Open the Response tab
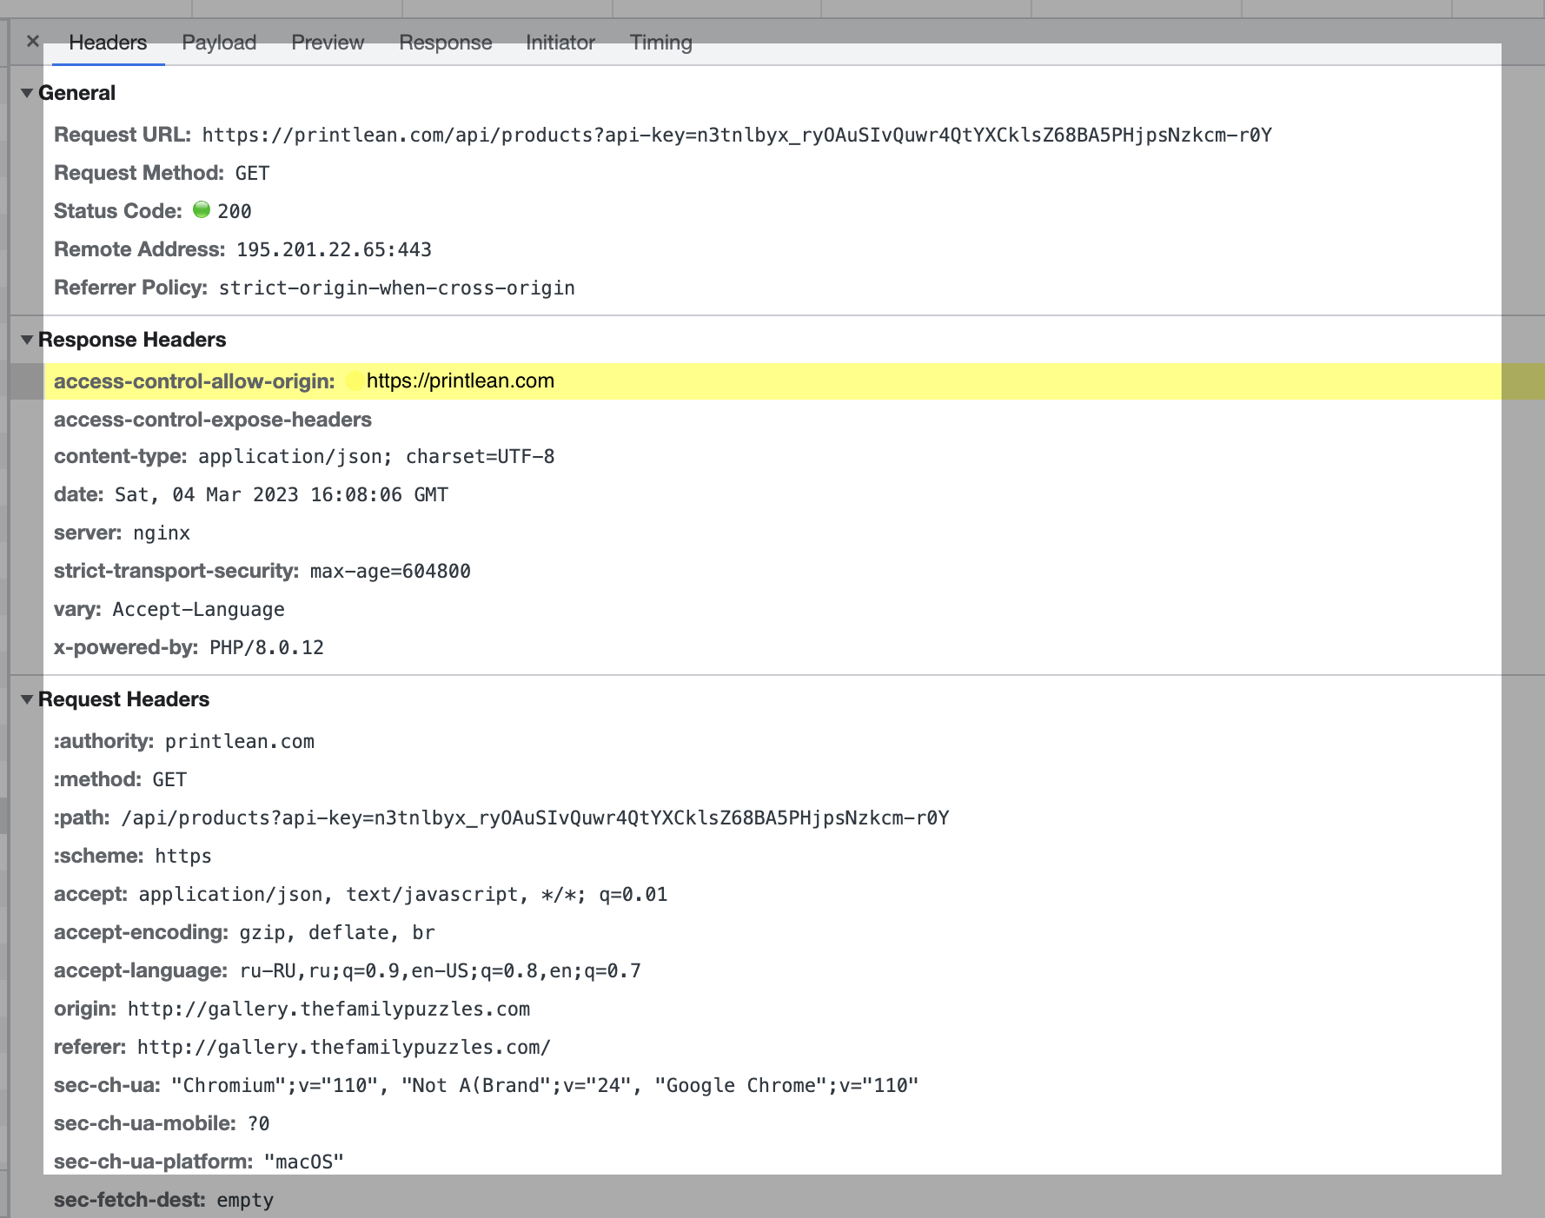1545x1218 pixels. click(445, 43)
